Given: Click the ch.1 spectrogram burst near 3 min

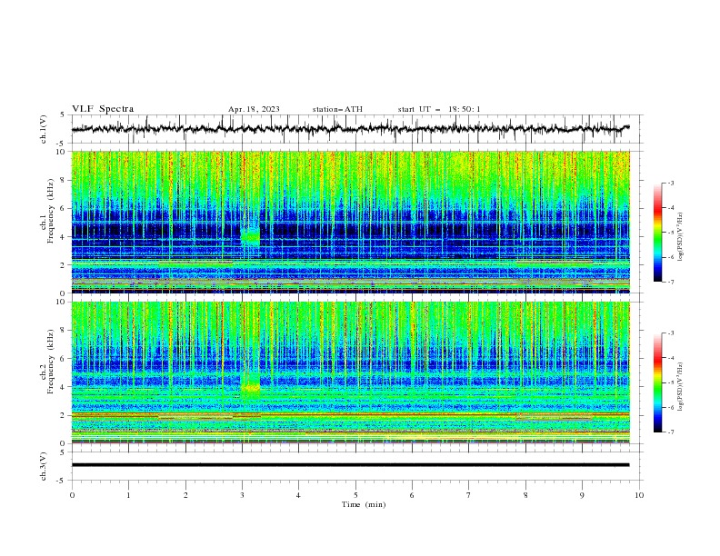Looking at the screenshot, I should pyautogui.click(x=251, y=237).
